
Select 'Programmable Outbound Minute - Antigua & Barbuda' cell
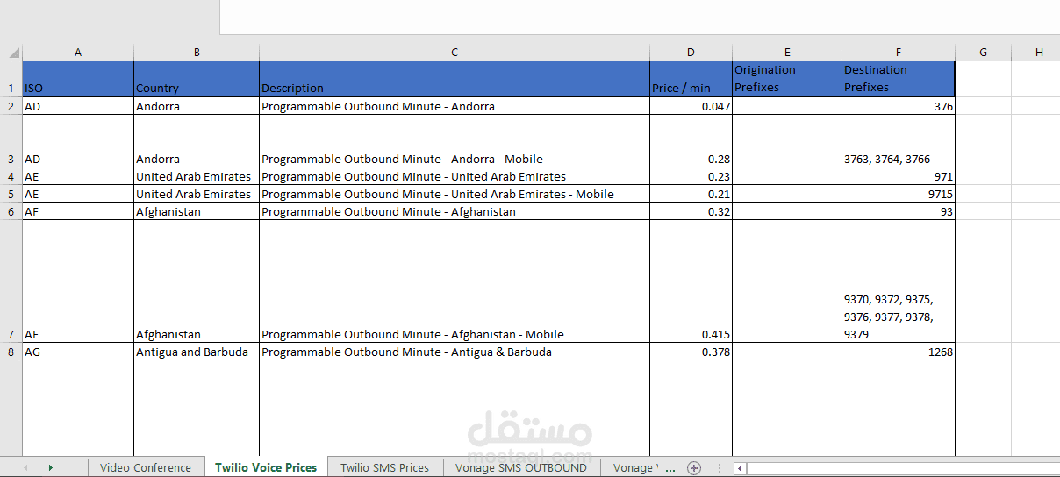455,352
